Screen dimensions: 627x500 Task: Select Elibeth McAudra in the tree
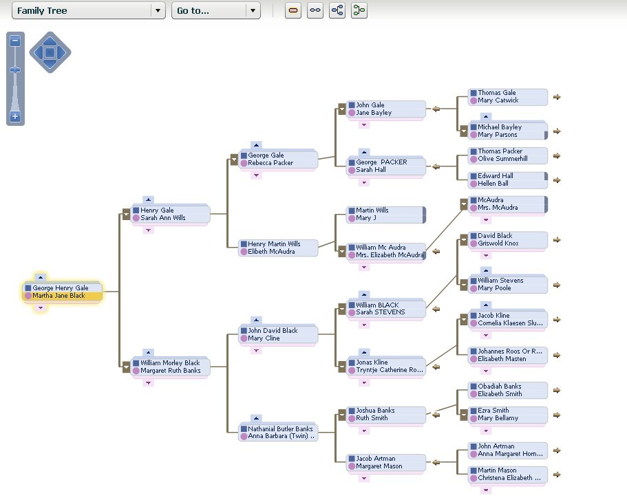[x=271, y=252]
